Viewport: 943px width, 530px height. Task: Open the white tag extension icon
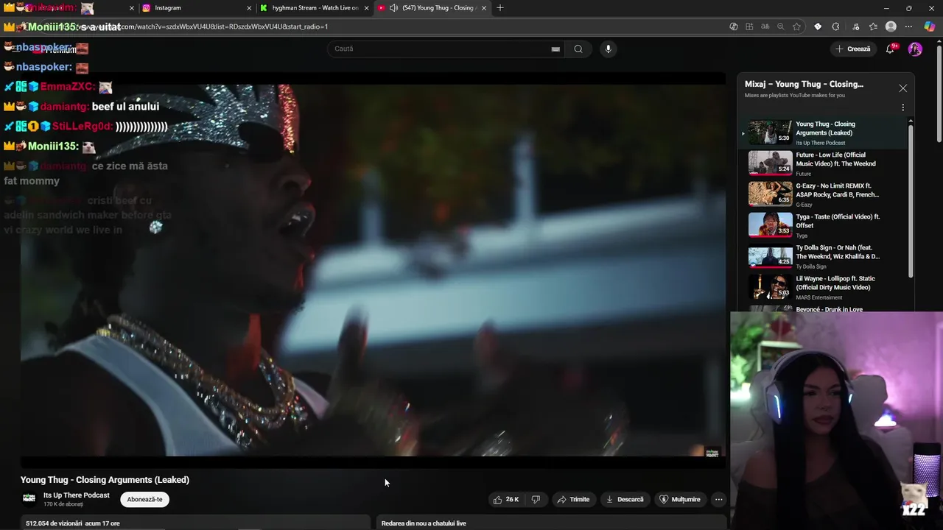pos(818,26)
